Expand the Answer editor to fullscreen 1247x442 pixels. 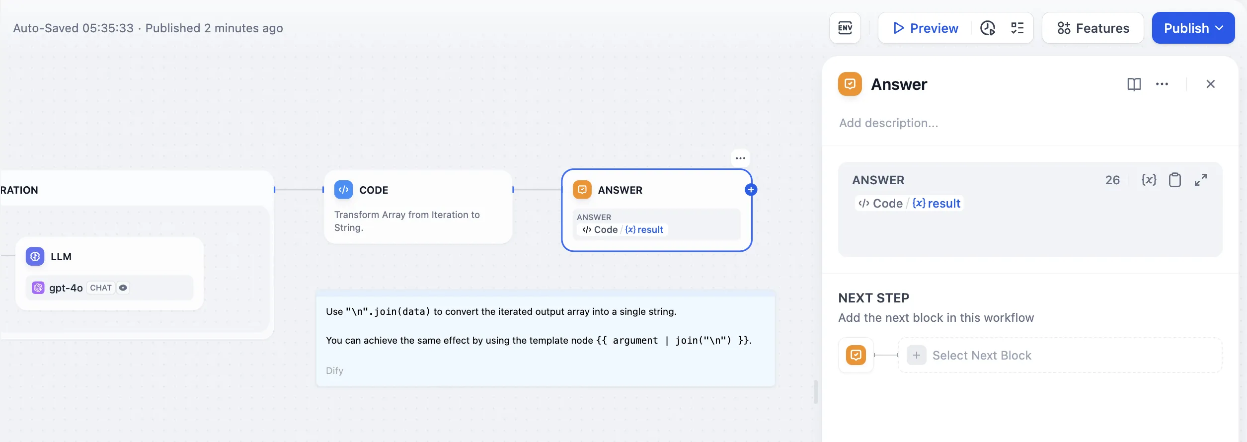tap(1201, 180)
